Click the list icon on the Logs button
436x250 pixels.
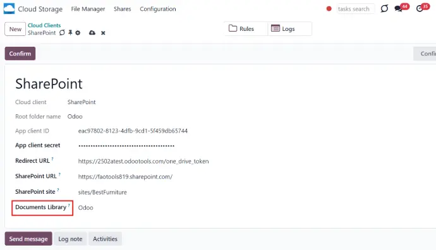click(x=276, y=28)
